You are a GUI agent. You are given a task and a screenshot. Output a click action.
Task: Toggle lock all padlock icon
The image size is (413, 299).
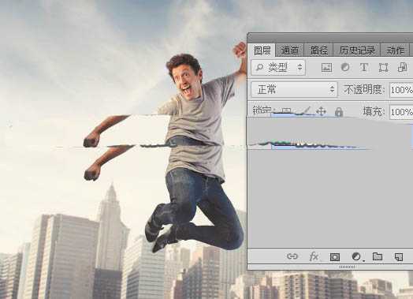pyautogui.click(x=339, y=112)
